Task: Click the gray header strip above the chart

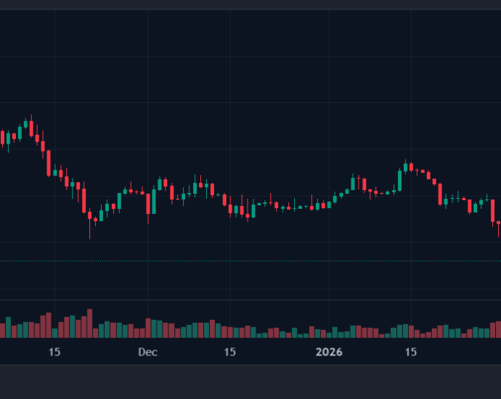Action: click(x=250, y=4)
